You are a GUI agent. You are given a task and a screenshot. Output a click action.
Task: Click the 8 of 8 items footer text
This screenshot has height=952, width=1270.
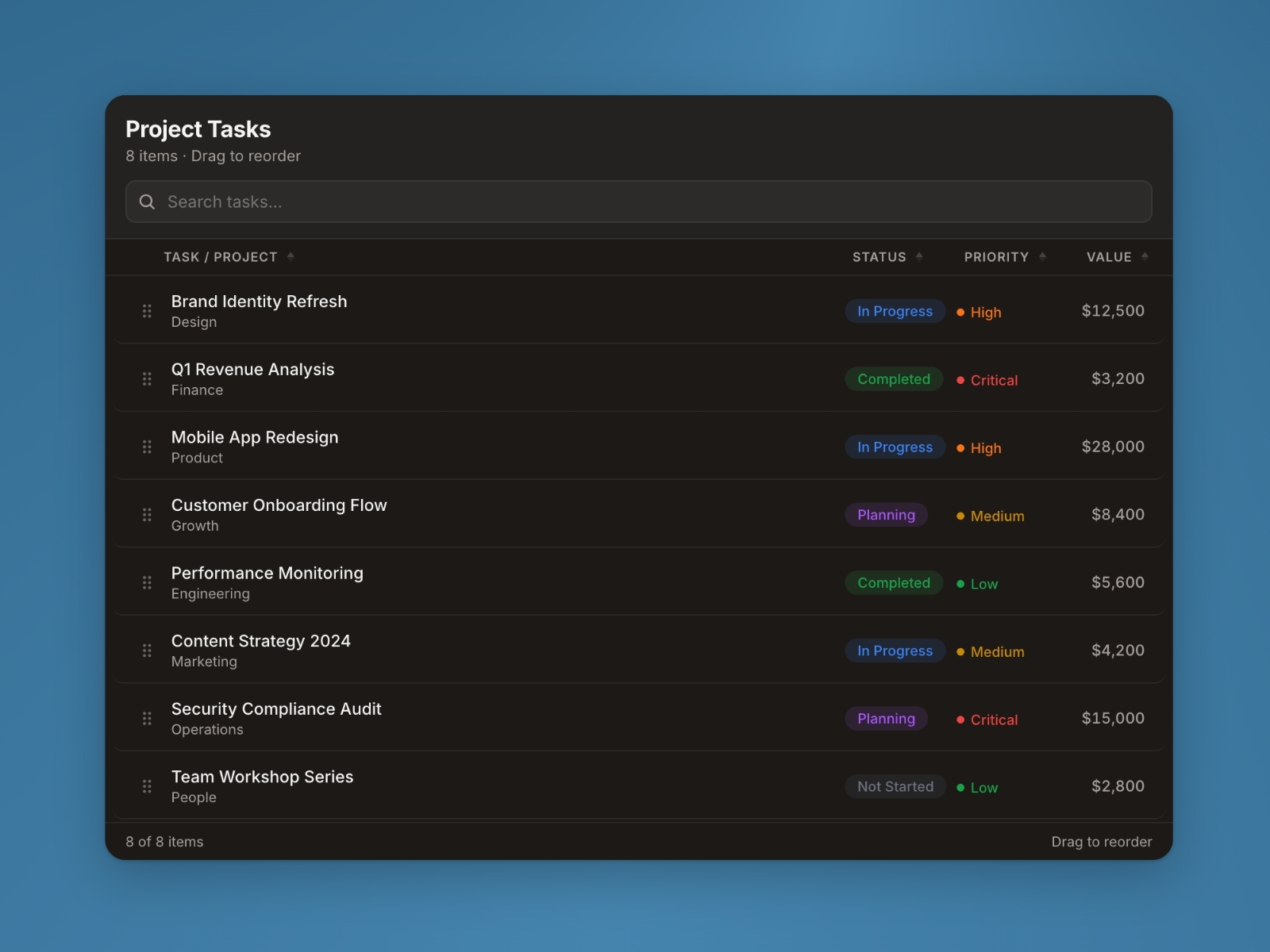point(164,842)
